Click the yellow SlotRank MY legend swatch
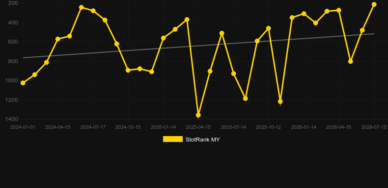The height and width of the screenshot is (188, 388). coord(173,139)
